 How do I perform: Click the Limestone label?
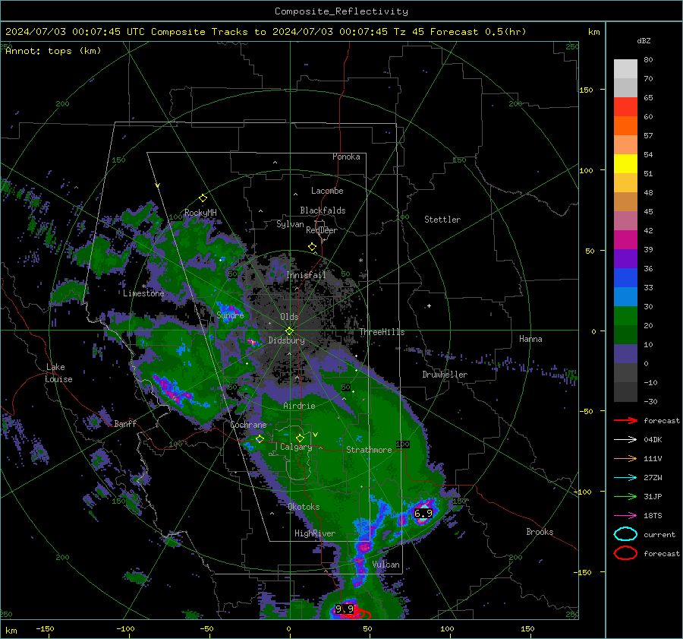[143, 293]
